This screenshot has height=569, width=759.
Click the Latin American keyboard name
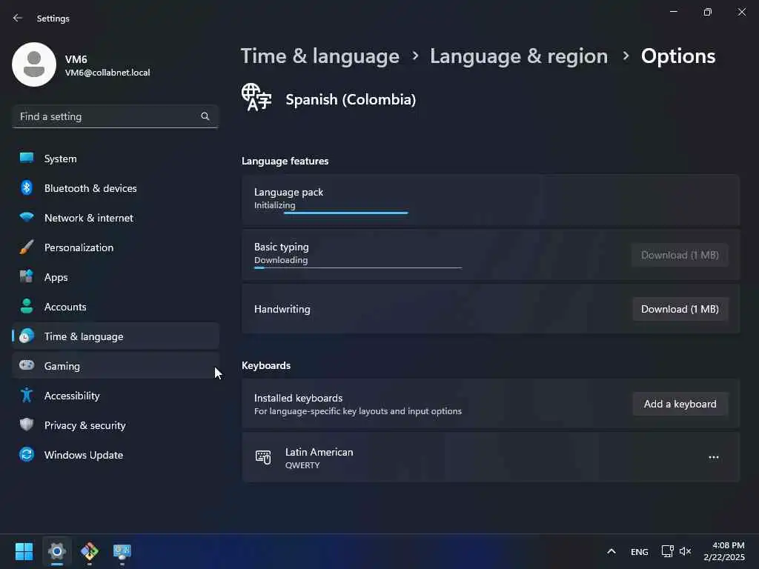tap(319, 452)
